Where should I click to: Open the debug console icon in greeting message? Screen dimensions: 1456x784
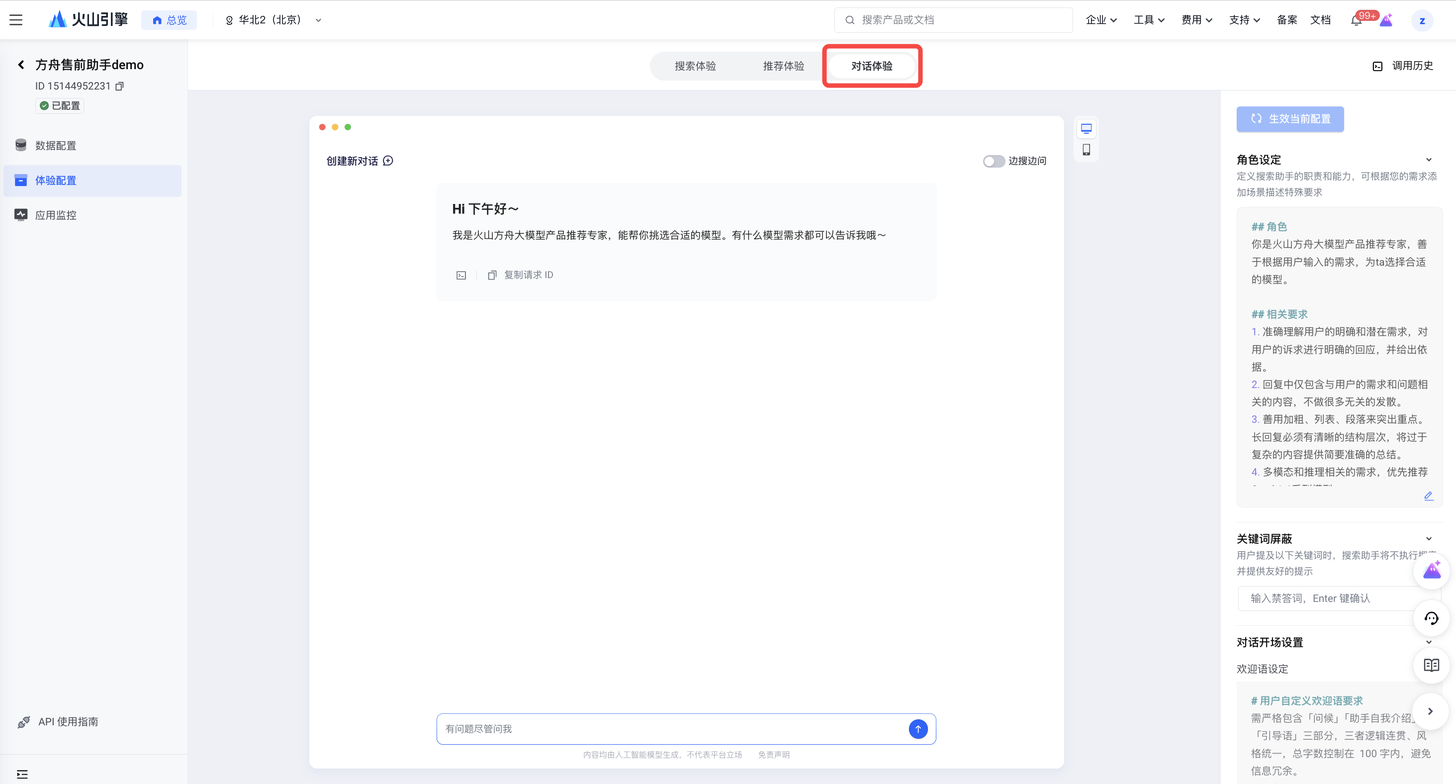click(461, 275)
